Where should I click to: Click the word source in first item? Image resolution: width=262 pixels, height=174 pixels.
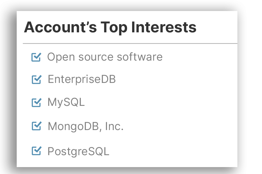point(96,57)
